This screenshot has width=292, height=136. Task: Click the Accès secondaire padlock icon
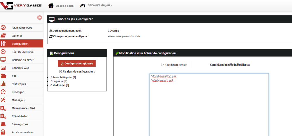coord(3,132)
